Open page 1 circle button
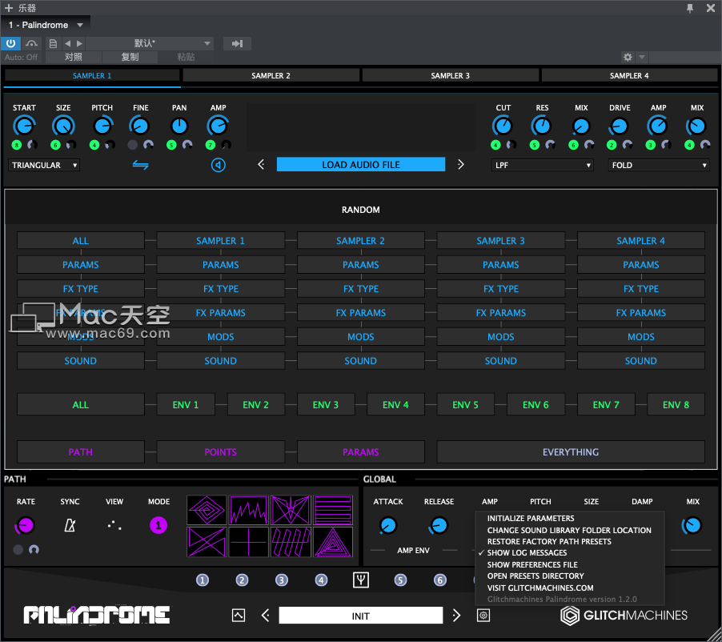Screen dimensions: 722x642 point(203,580)
